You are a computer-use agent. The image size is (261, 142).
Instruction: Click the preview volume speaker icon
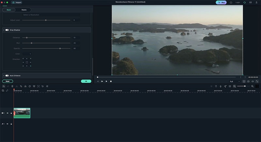(x=253, y=81)
